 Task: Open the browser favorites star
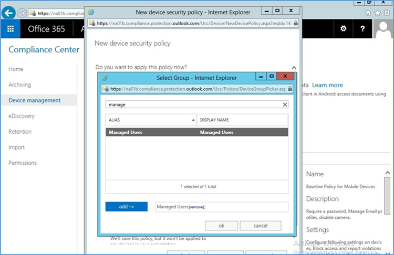[x=377, y=13]
